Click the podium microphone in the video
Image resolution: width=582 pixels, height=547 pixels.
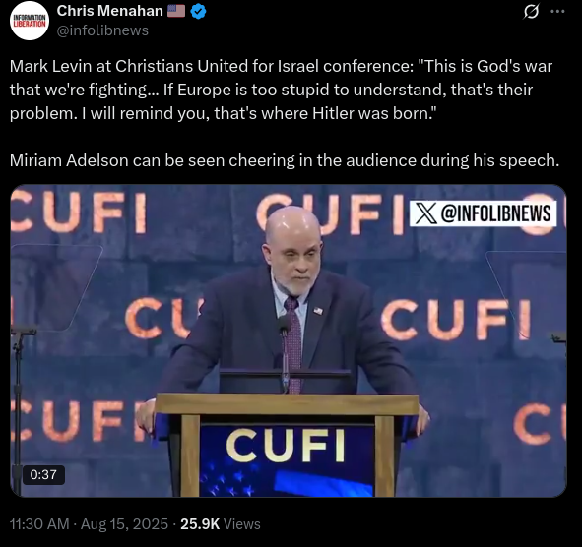[285, 352]
